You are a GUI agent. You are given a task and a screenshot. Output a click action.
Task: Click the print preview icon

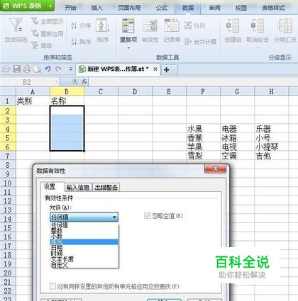(38, 69)
